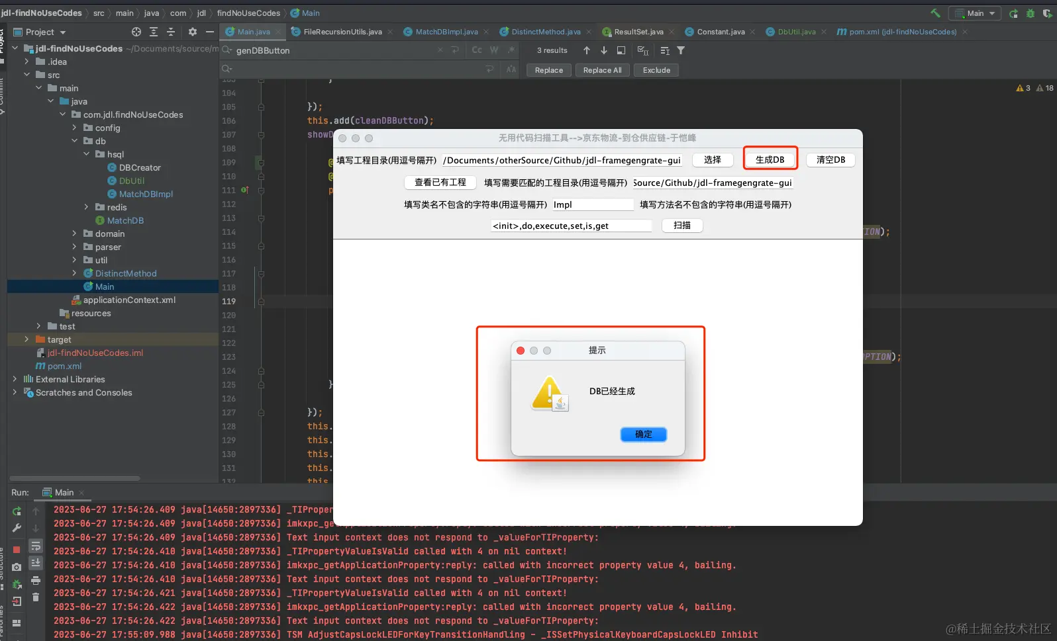The image size is (1057, 641).
Task: Take a thread dump camera icon
Action: pos(17,567)
